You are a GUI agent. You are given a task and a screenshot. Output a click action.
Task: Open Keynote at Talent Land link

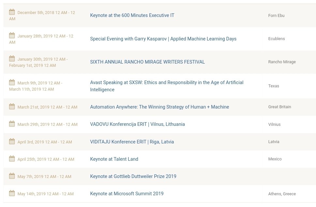click(114, 159)
